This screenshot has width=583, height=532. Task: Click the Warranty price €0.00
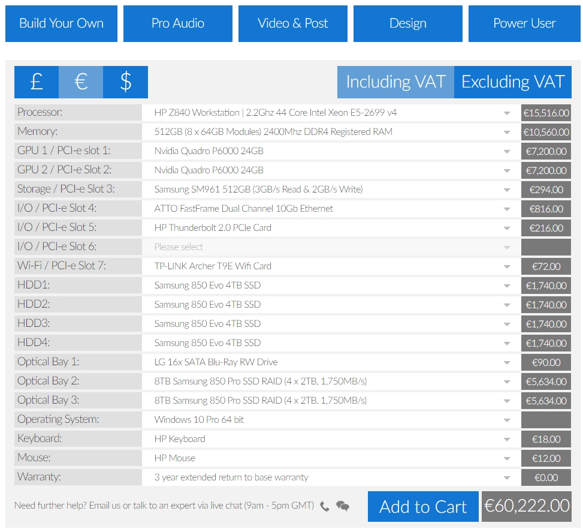point(546,477)
